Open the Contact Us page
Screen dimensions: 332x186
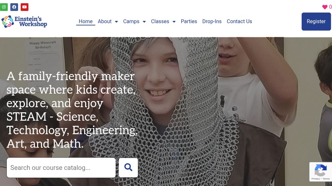239,21
